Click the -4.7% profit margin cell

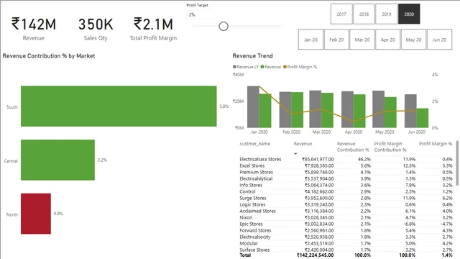[446, 224]
